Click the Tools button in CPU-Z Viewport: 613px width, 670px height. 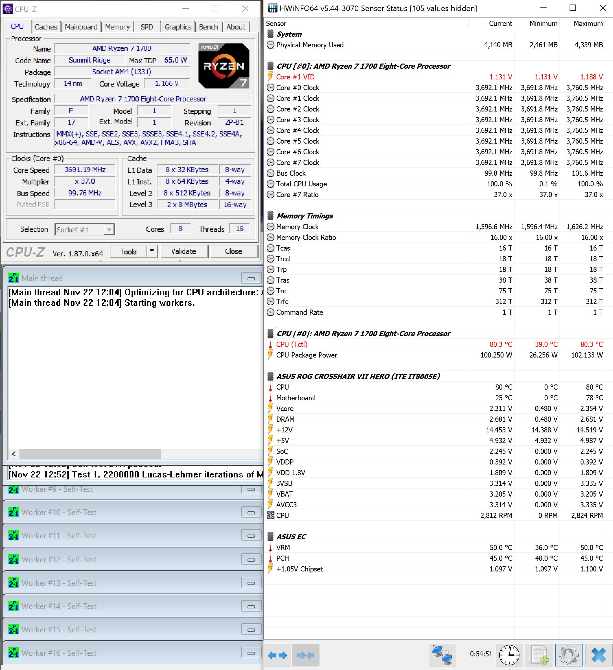point(128,252)
